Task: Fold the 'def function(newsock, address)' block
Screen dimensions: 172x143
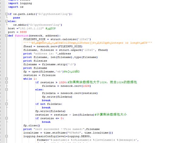Action: tap(6, 35)
